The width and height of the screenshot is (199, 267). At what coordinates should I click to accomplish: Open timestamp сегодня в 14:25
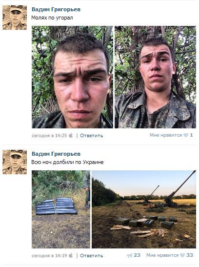49,136
